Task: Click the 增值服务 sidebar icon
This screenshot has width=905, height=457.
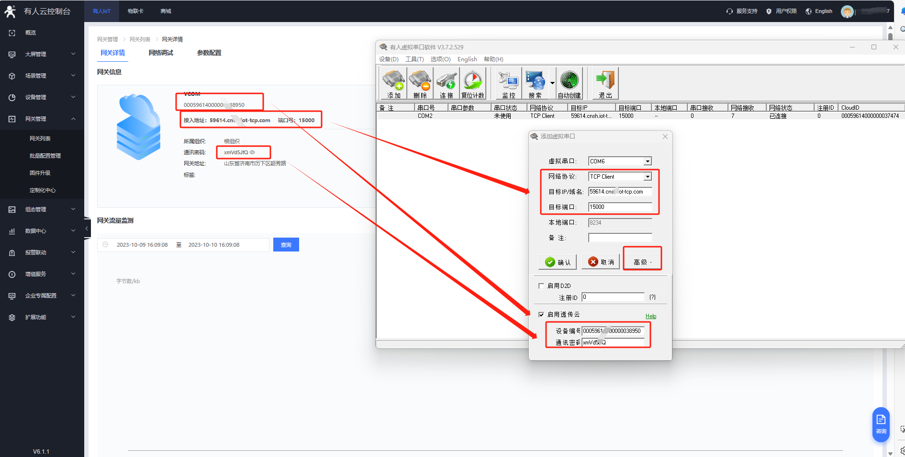Action: click(12, 274)
